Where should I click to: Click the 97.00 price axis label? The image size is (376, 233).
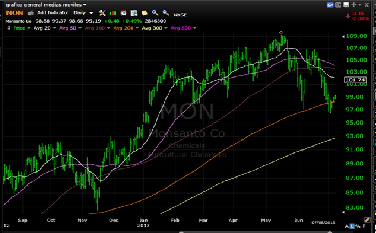tap(354, 110)
